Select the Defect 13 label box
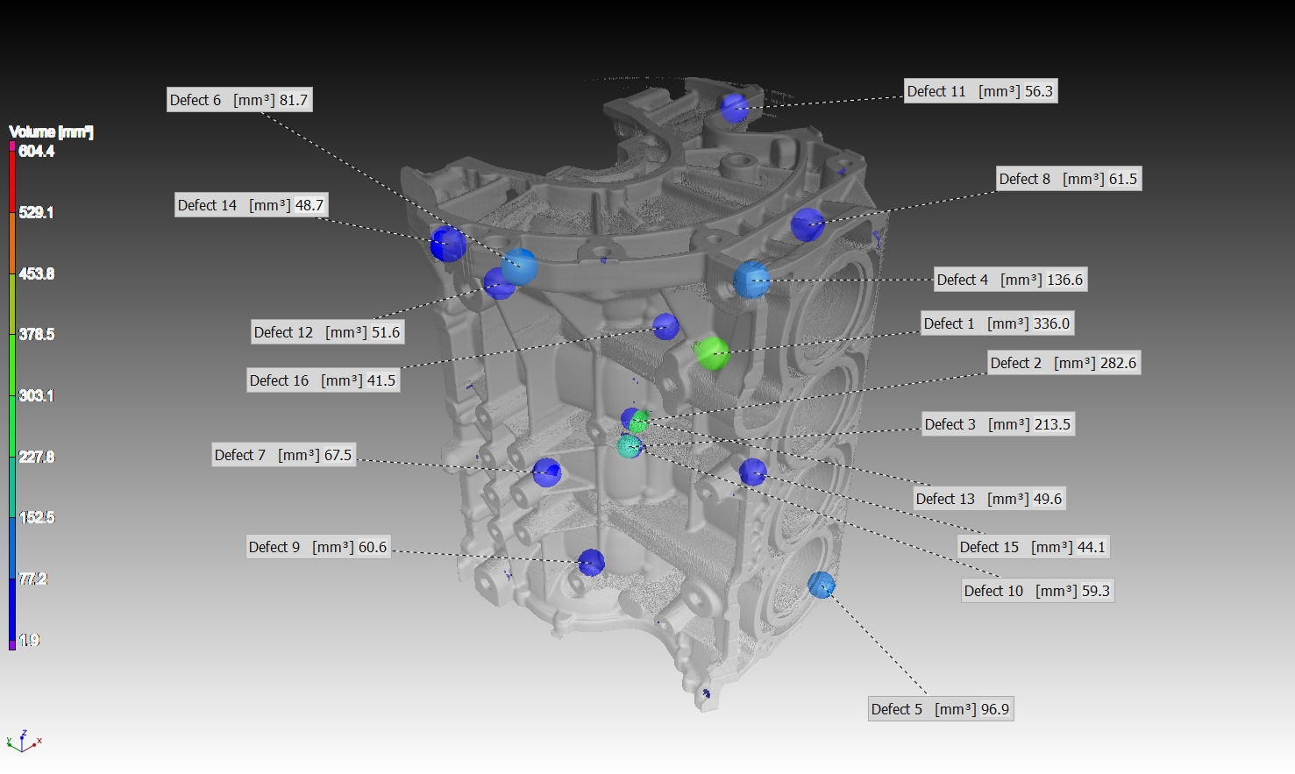This screenshot has height=774, width=1295. [x=989, y=499]
